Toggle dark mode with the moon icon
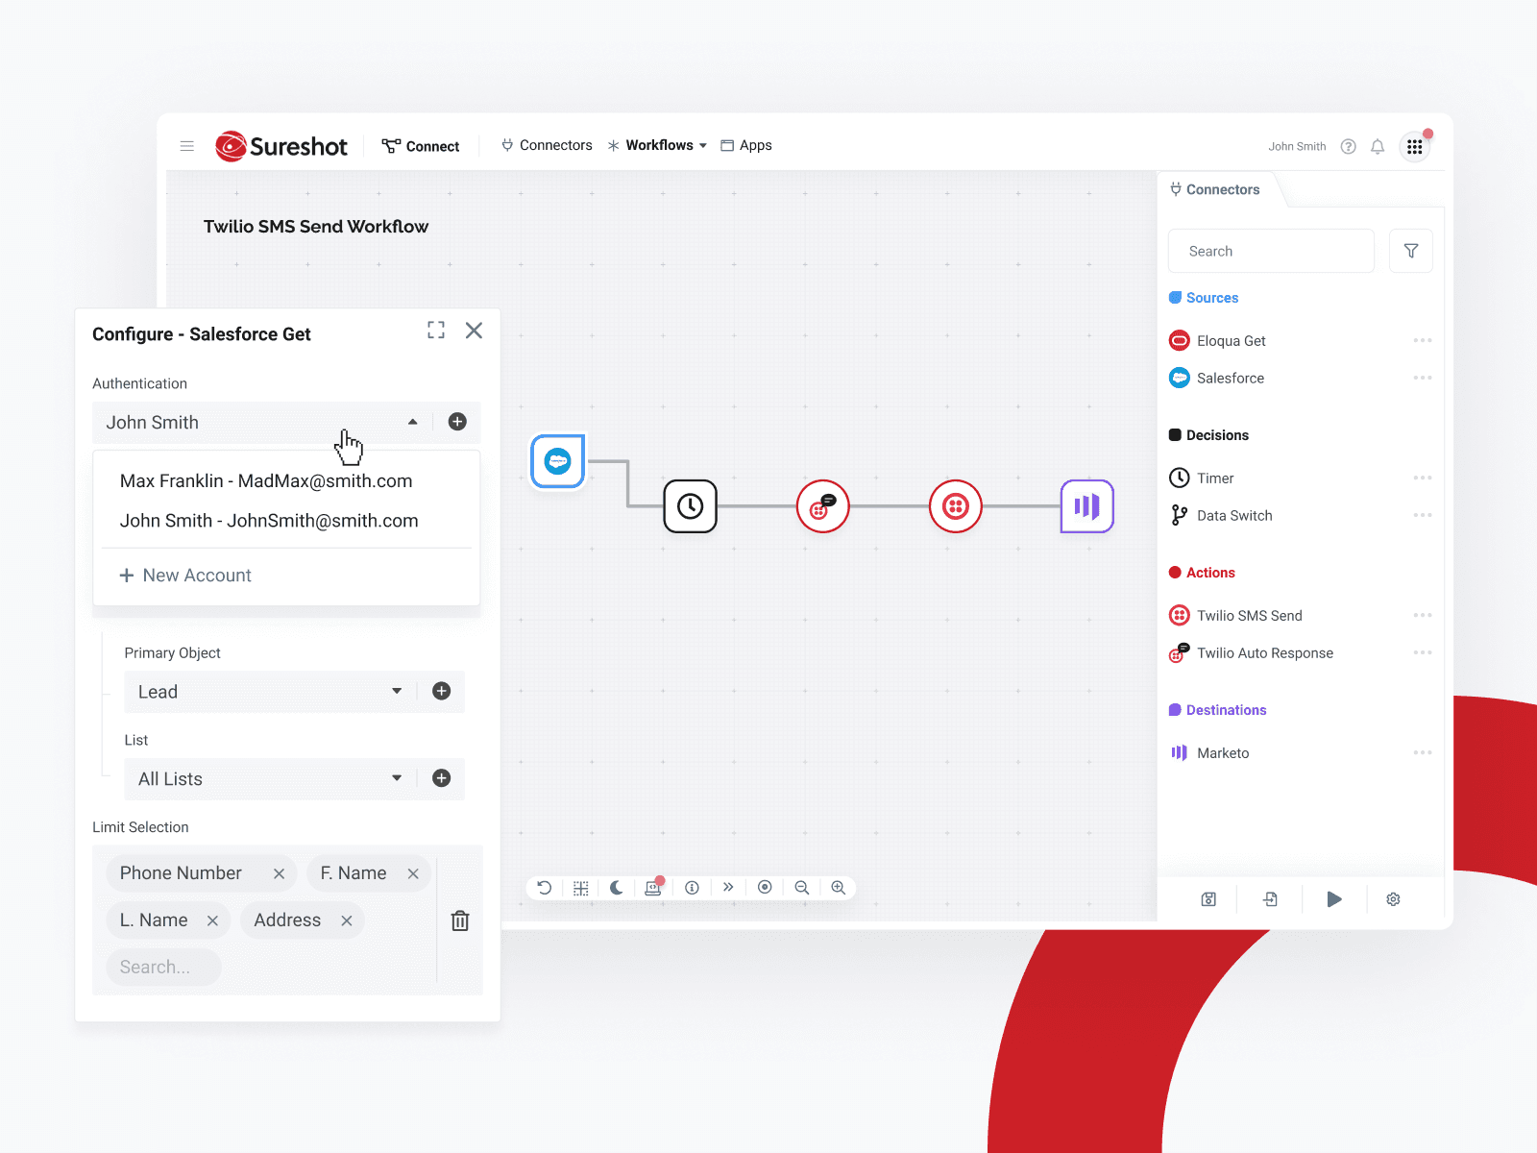Image resolution: width=1537 pixels, height=1153 pixels. [617, 888]
